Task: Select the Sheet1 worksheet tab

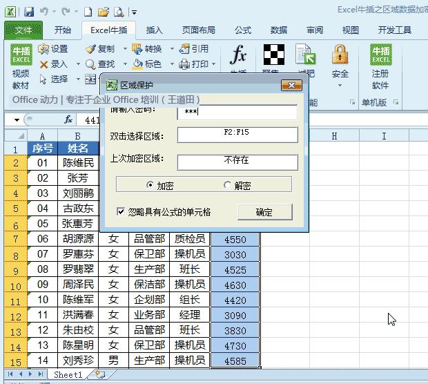Action: pyautogui.click(x=68, y=374)
